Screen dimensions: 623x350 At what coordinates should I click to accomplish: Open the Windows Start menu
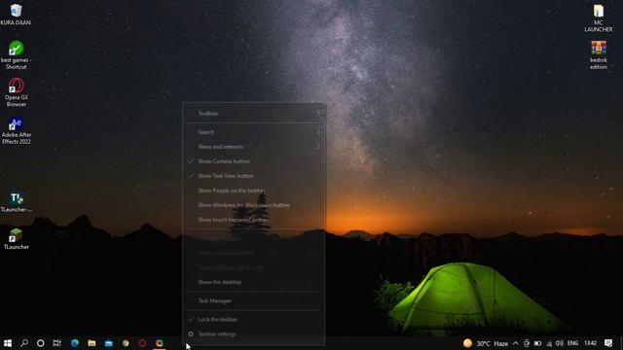(8, 343)
